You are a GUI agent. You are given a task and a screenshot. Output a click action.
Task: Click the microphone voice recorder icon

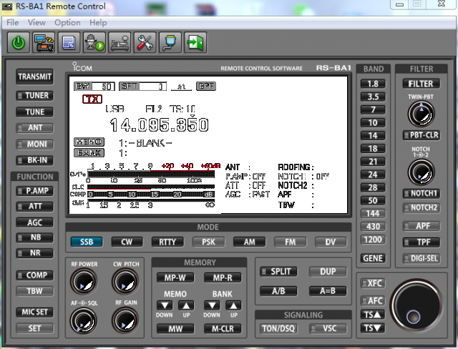pos(94,43)
